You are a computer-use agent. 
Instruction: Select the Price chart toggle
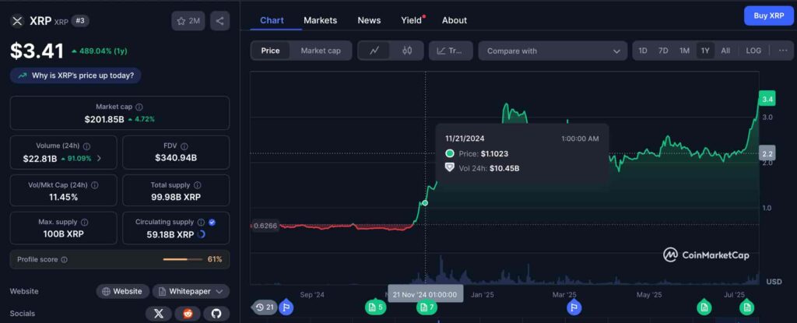270,51
